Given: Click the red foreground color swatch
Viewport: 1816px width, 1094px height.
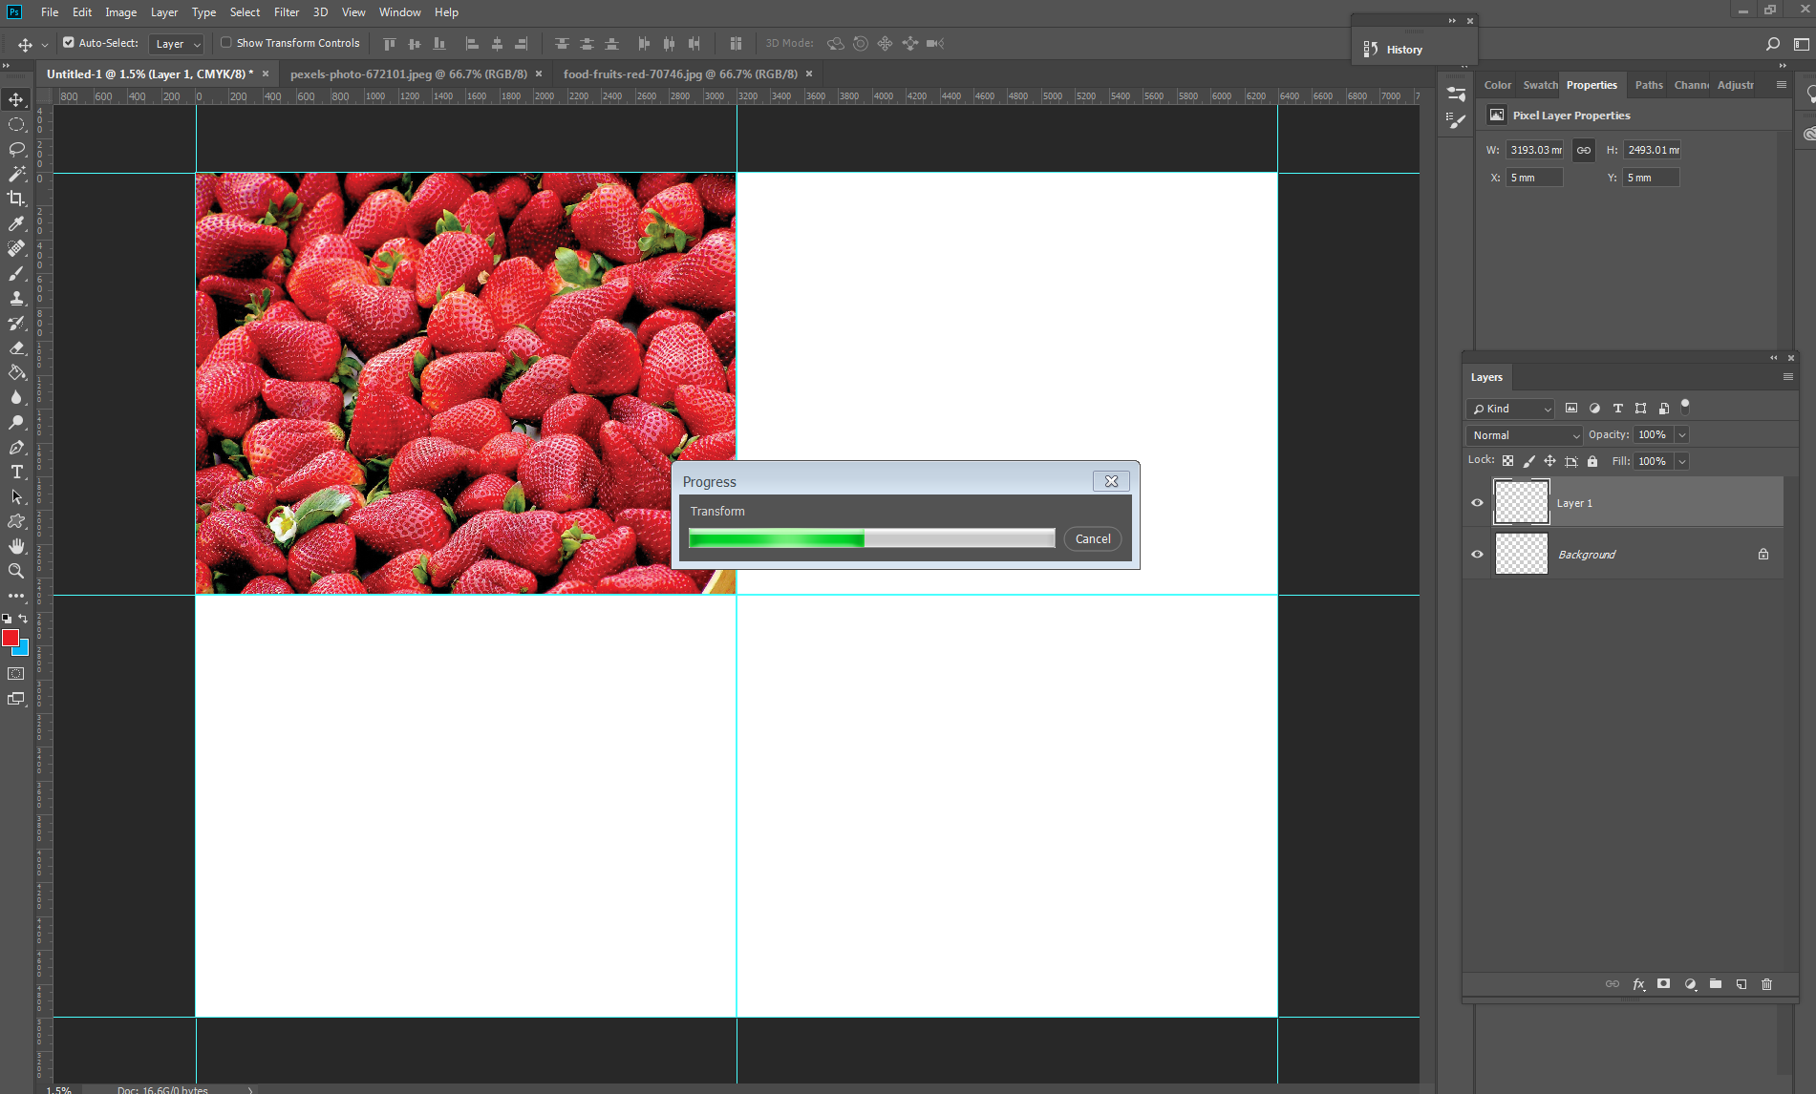Looking at the screenshot, I should [11, 638].
